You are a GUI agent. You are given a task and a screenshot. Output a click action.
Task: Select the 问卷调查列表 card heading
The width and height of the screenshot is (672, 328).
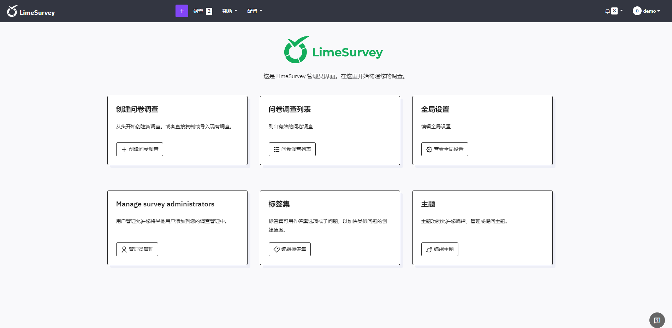[290, 109]
